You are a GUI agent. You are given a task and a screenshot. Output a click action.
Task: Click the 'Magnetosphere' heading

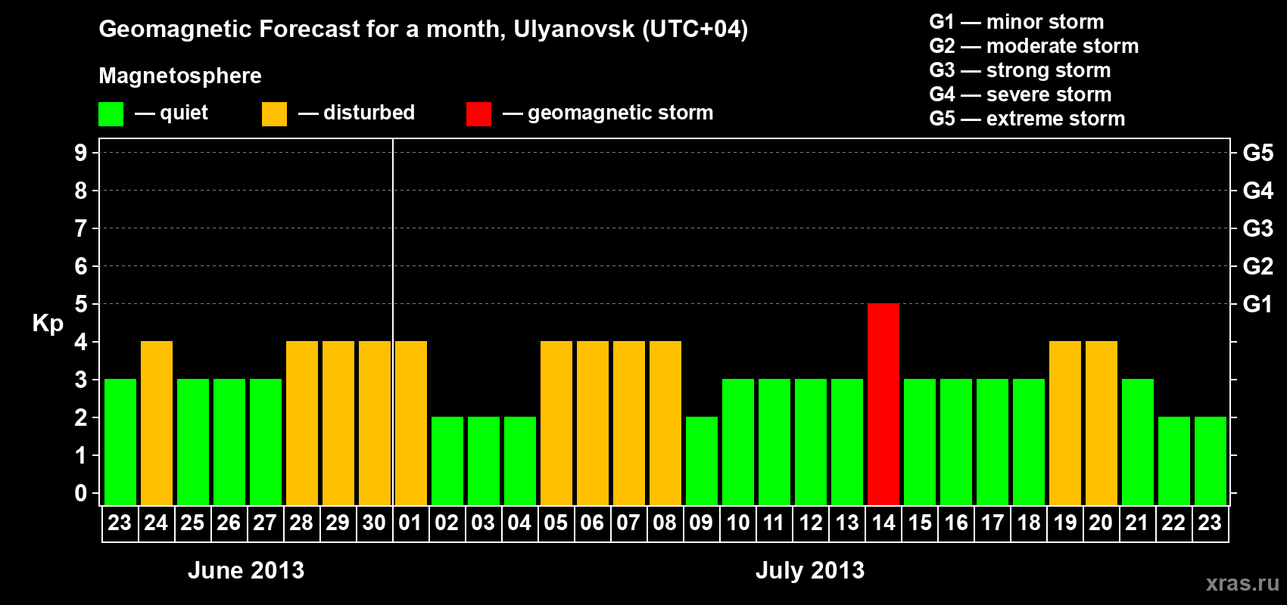click(180, 76)
